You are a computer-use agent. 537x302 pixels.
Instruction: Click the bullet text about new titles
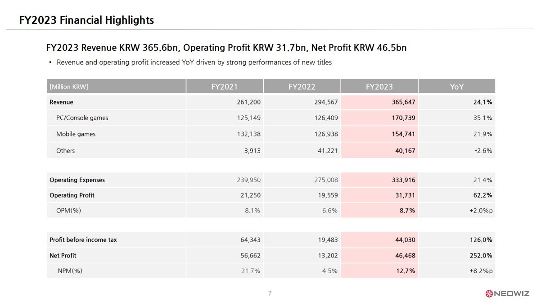pyautogui.click(x=194, y=62)
